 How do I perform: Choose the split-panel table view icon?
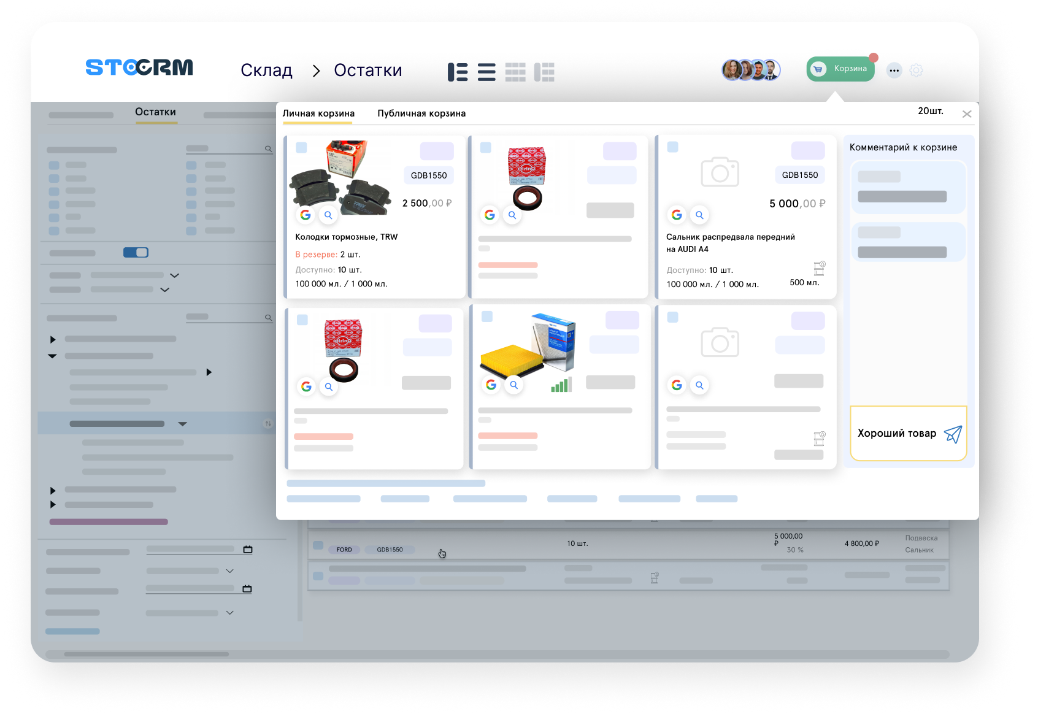tap(544, 72)
